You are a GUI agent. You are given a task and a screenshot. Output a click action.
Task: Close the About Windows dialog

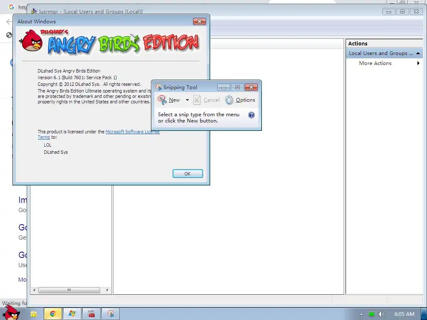coord(199,22)
